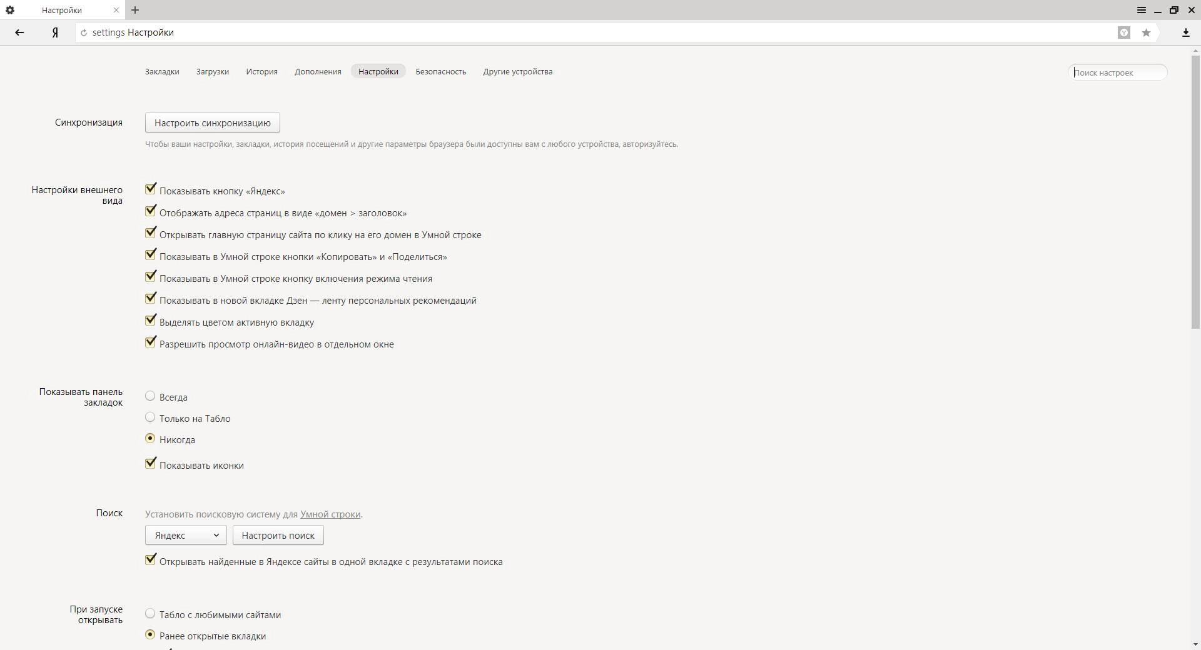Toggle online video in separate window checkbox
Screen dimensions: 1201x650
click(150, 342)
